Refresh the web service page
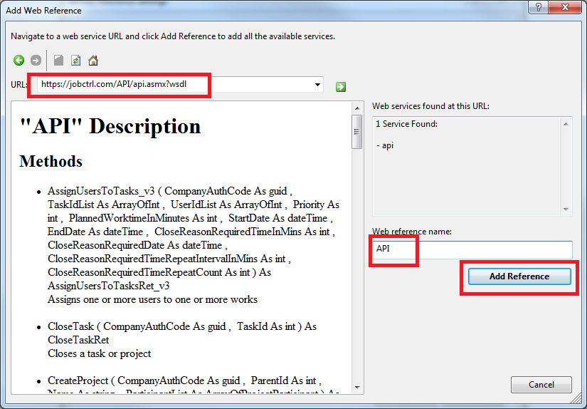Screen dimensions: 587x409 click(76, 61)
